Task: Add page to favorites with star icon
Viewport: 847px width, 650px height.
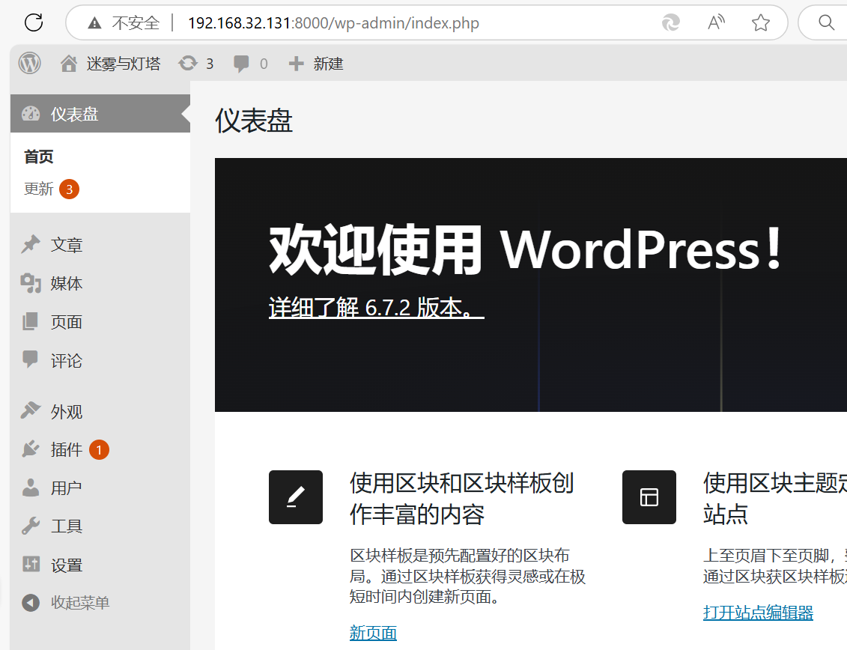Action: (x=761, y=22)
